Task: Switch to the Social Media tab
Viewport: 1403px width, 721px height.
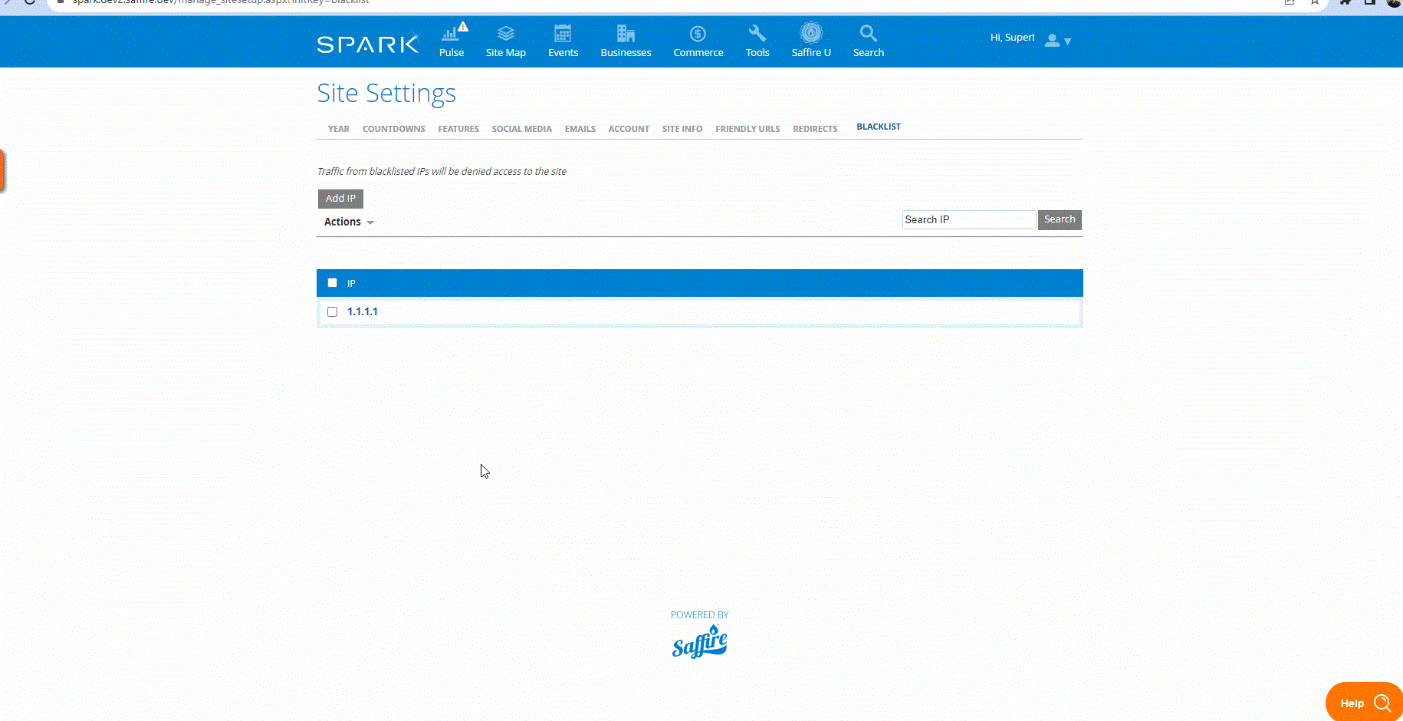Action: (x=521, y=129)
